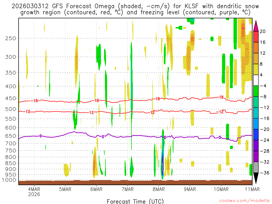
Task: Click the 650 pressure level label
Action: pyautogui.click(x=11, y=136)
